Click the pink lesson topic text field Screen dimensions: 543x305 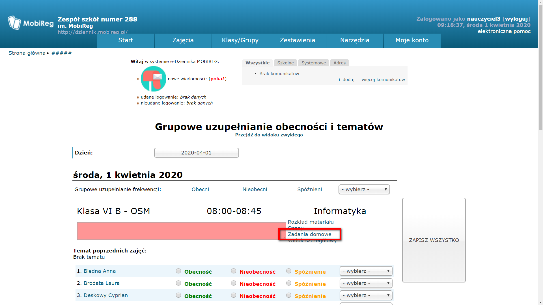point(181,231)
